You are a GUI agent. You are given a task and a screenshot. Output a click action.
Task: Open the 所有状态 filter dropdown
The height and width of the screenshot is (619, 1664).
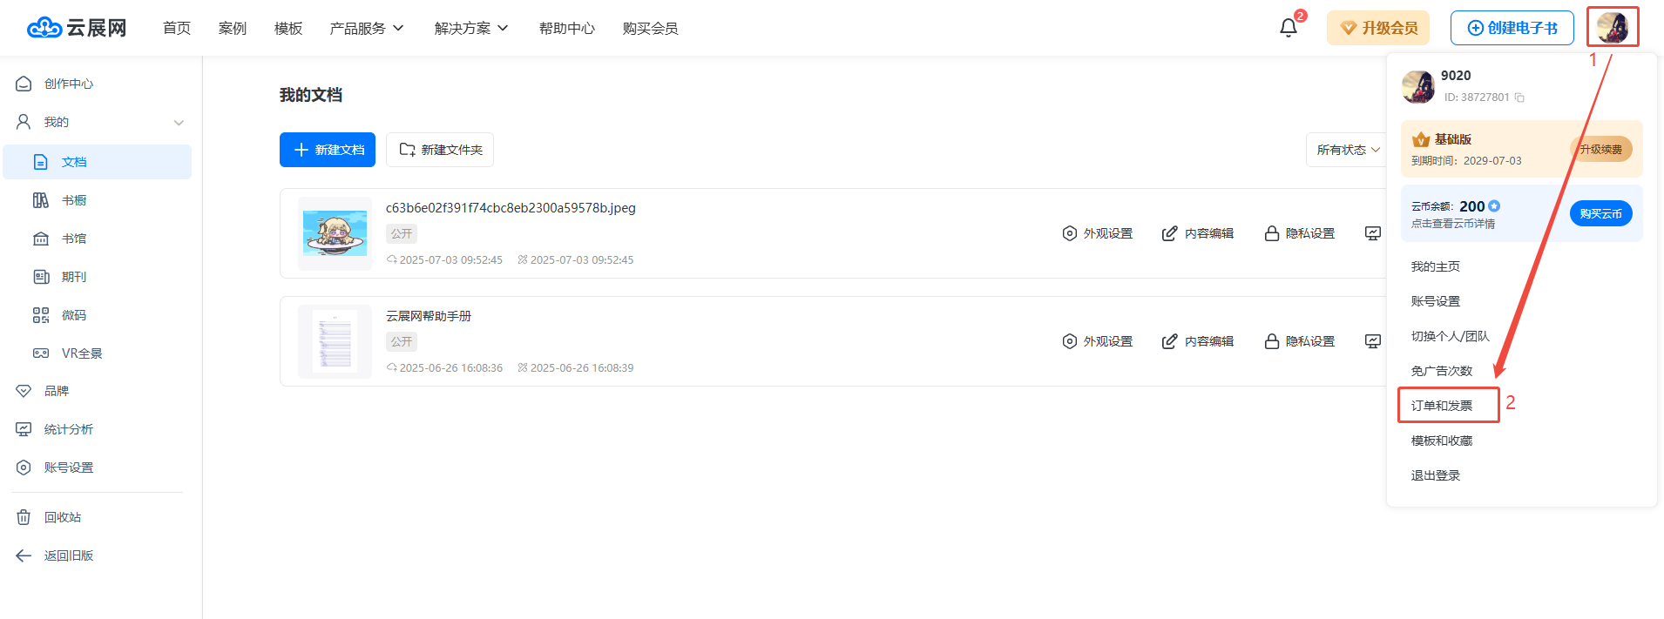point(1347,150)
